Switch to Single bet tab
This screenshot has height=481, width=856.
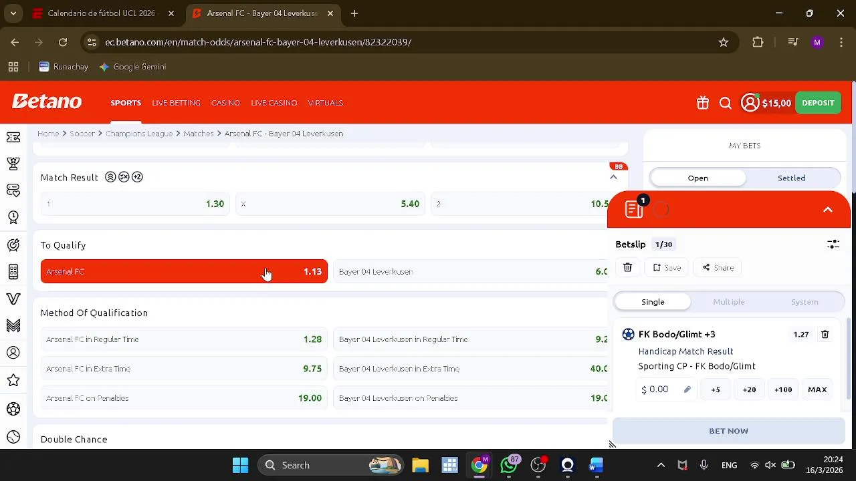tap(653, 302)
